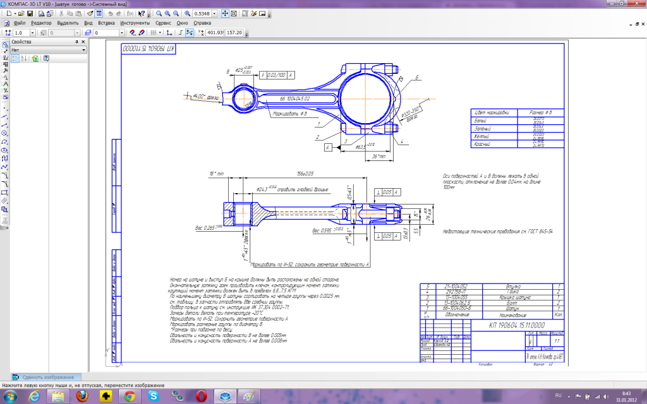
Task: Click the zoom scale value field 0.5348
Action: (202, 14)
